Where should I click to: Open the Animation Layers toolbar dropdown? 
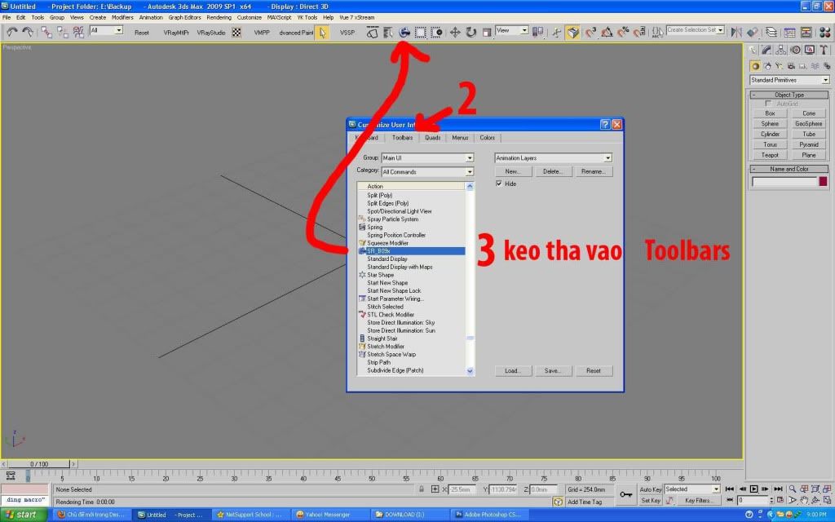[x=554, y=157]
